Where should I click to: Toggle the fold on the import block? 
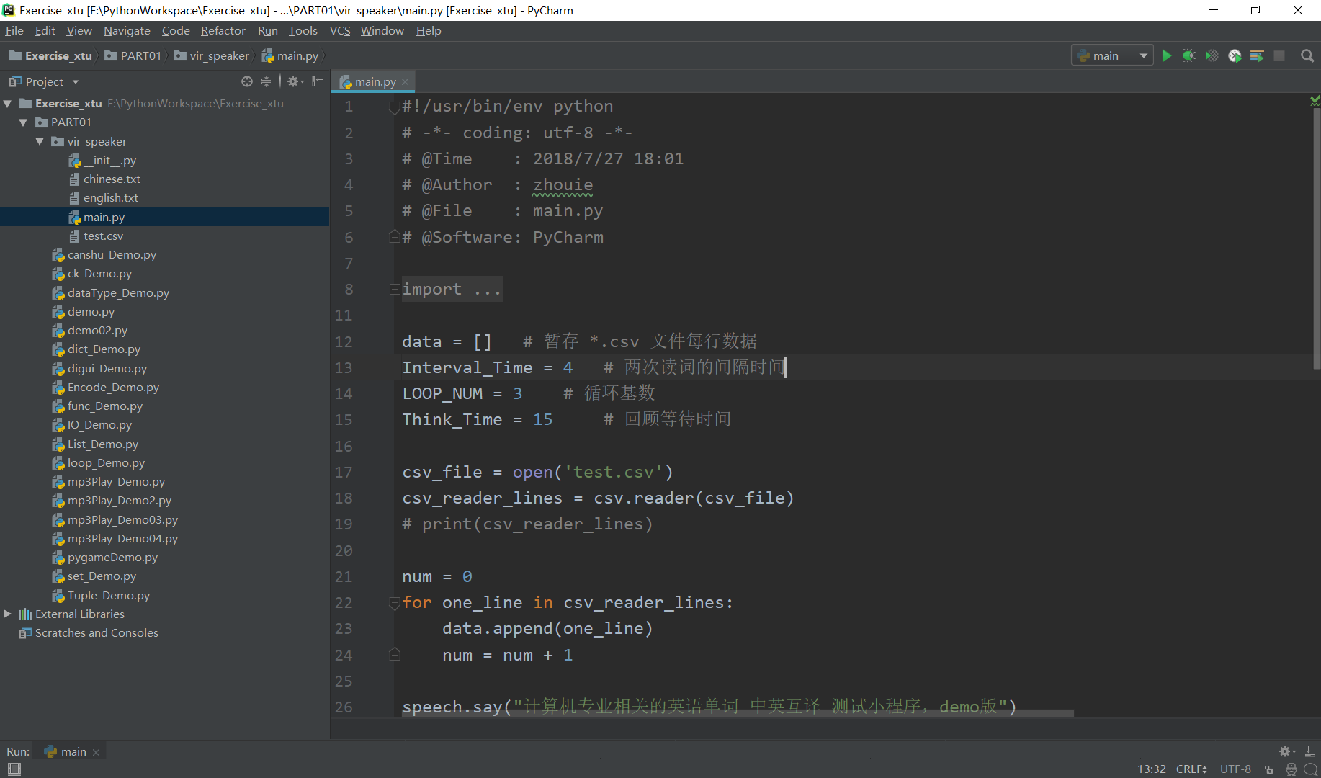pyautogui.click(x=395, y=290)
